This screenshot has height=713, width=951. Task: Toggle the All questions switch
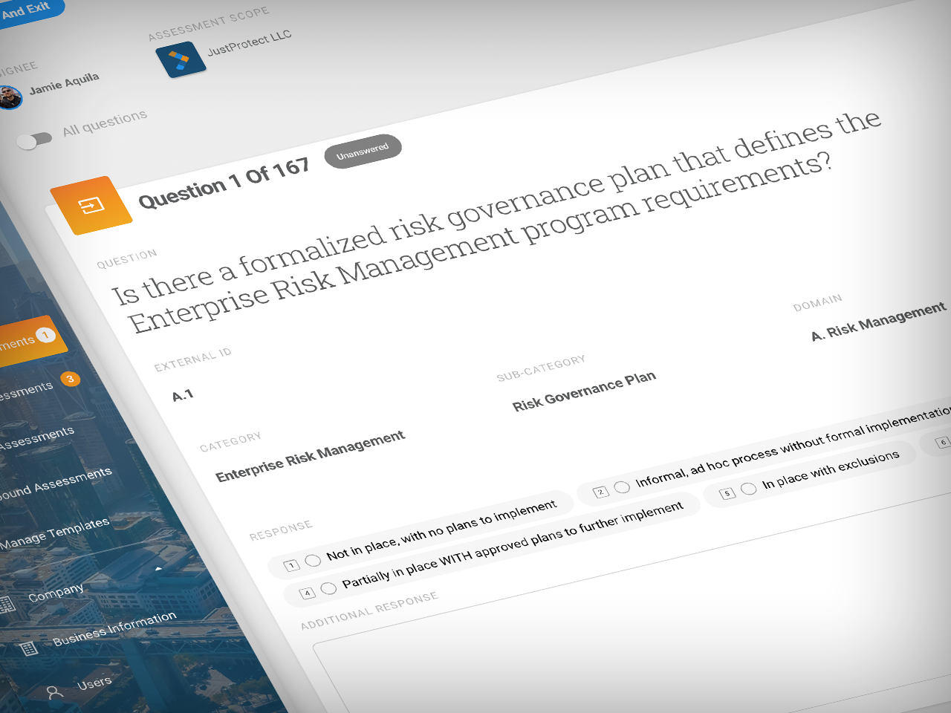[x=33, y=140]
